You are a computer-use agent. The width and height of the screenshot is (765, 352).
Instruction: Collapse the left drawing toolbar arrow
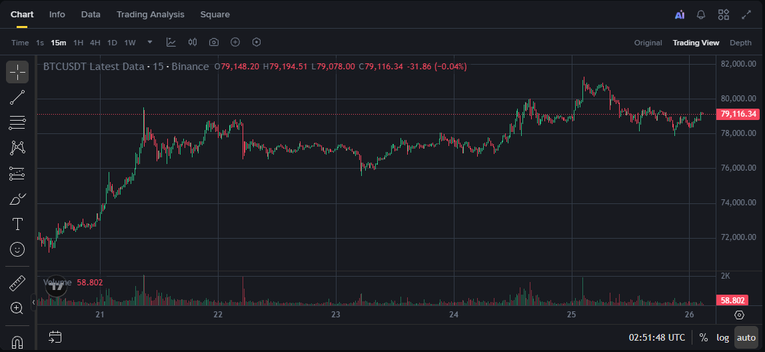click(x=34, y=302)
